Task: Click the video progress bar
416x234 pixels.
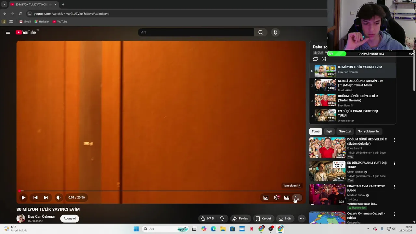Action: [x=161, y=191]
